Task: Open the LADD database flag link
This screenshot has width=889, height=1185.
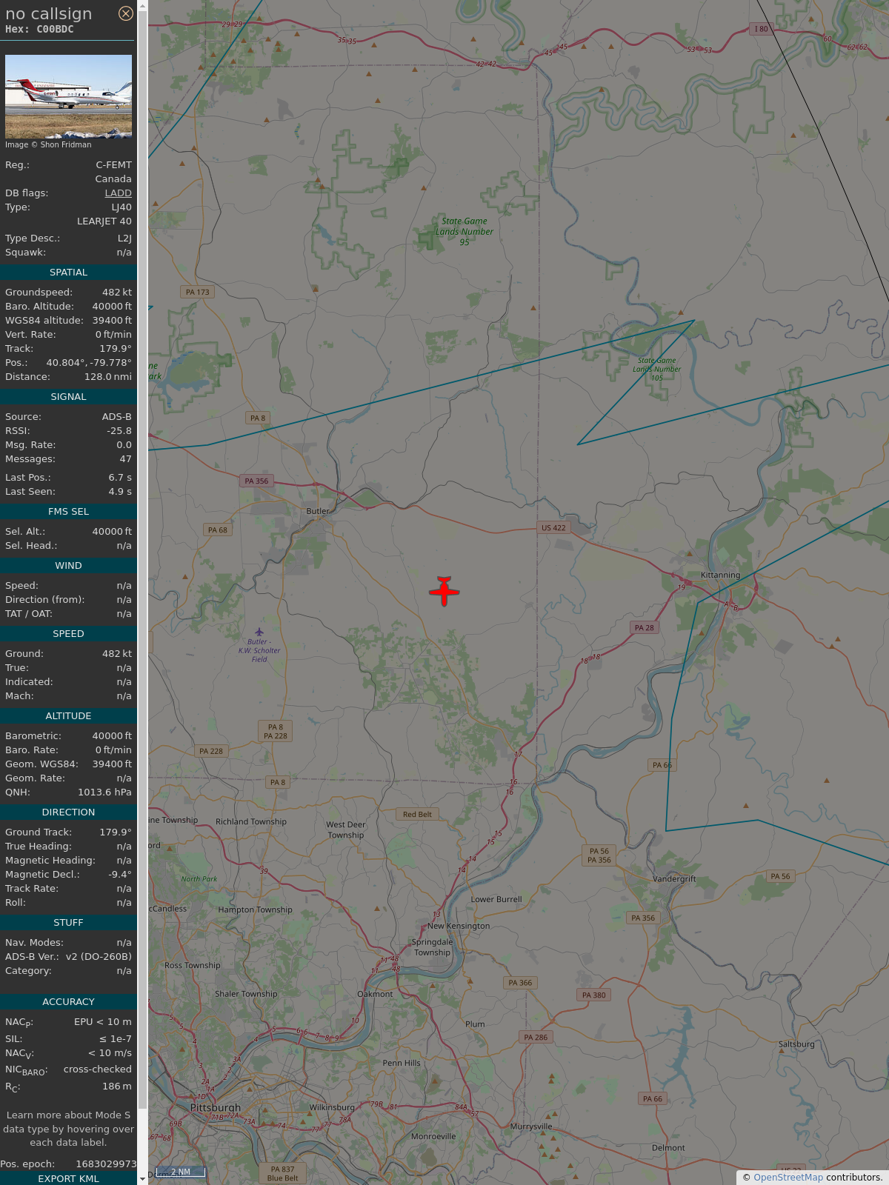Action: (118, 193)
